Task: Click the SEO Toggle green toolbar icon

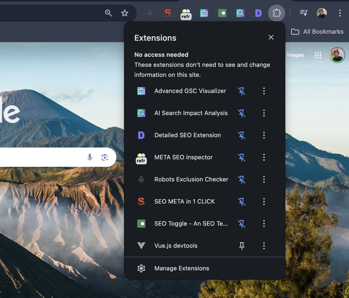Action: pos(222,13)
